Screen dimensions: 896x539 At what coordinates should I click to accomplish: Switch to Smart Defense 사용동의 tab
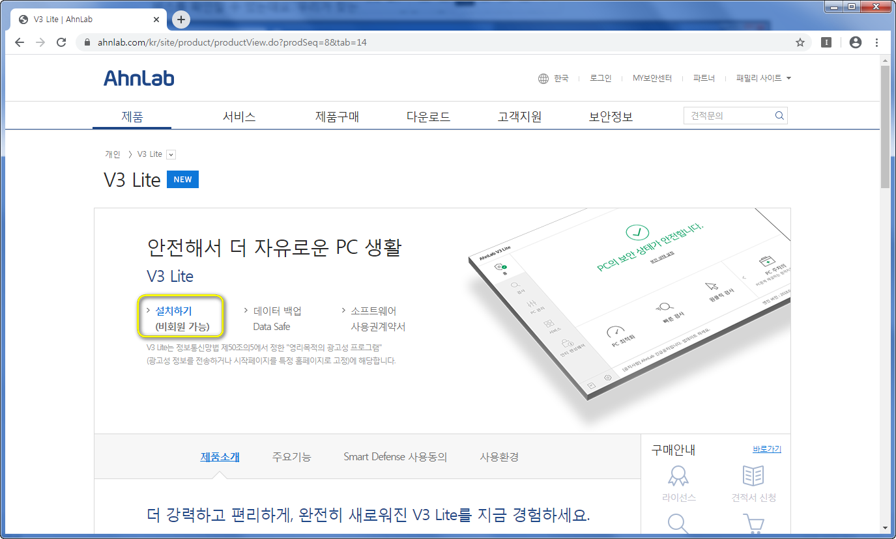(x=395, y=456)
